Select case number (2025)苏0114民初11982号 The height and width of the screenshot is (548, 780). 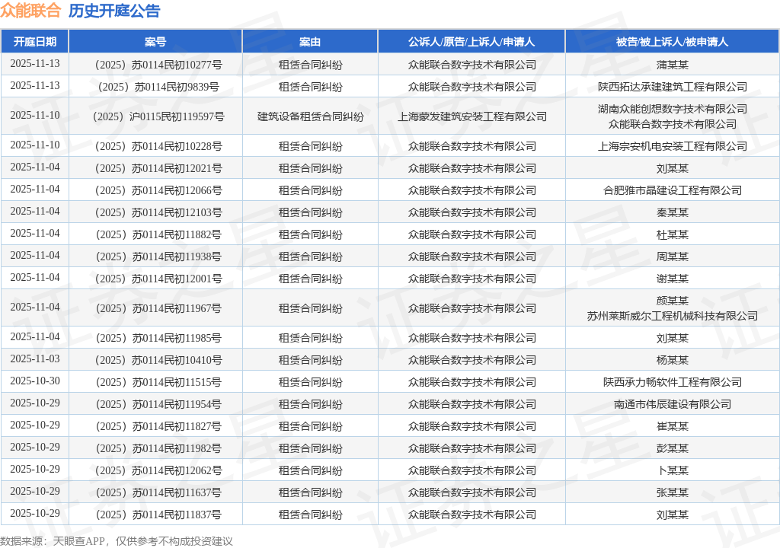point(158,448)
